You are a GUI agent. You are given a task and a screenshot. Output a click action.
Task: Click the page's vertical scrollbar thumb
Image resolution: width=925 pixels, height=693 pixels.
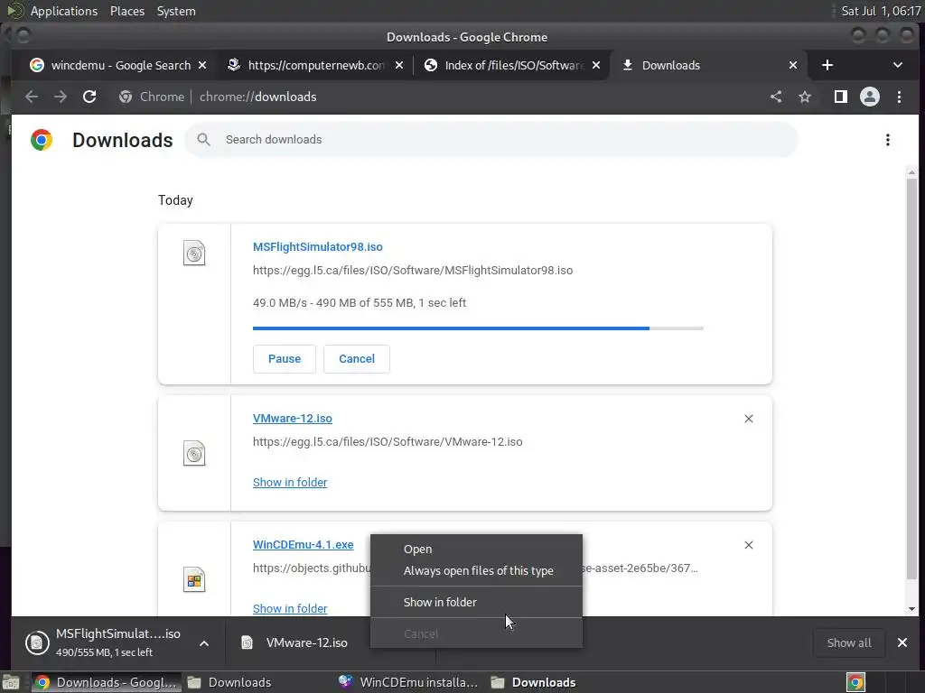point(912,377)
